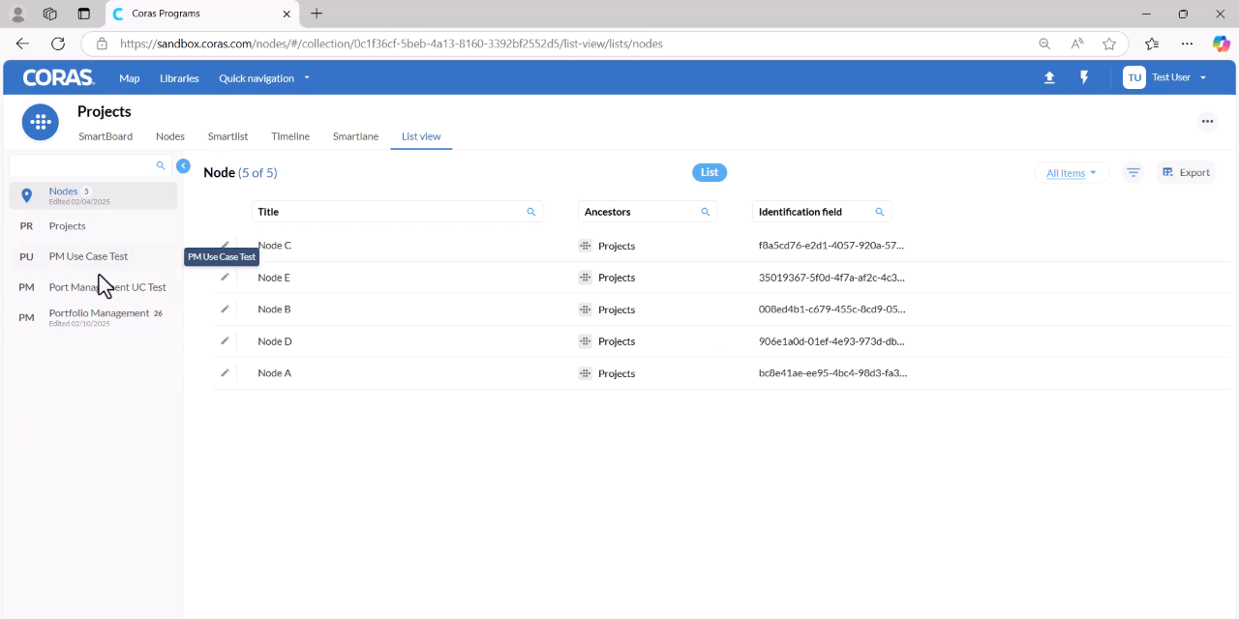
Task: Click the blue List pill button
Action: point(710,172)
